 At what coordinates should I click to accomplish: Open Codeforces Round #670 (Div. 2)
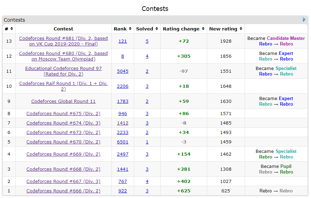[64, 142]
